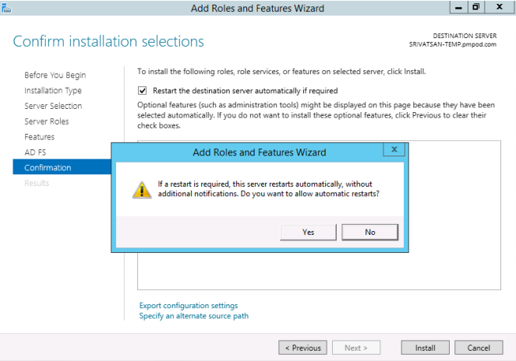Uncheck Restart the destination server automatically

point(142,91)
